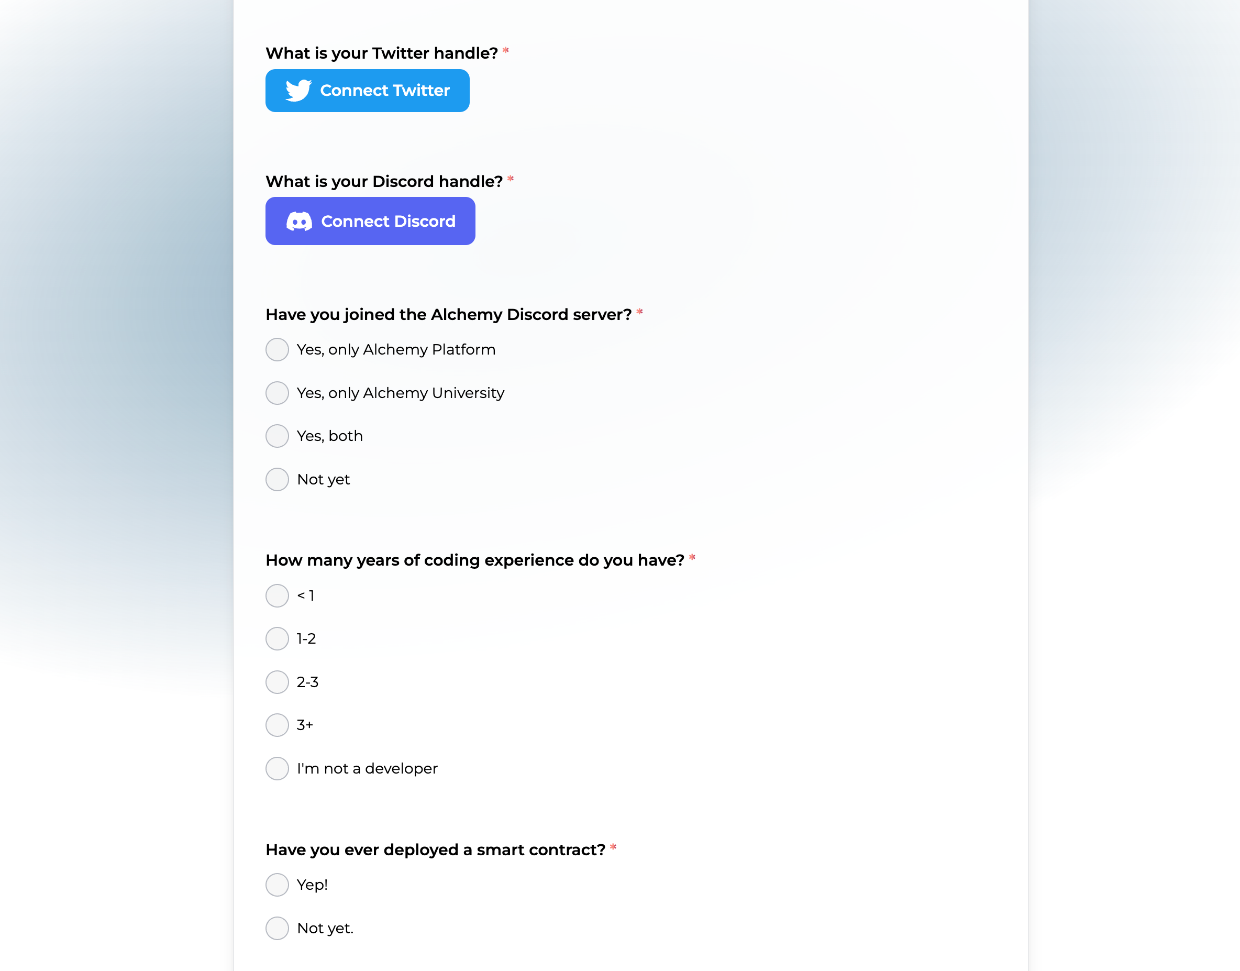Select 'I'm not a developer' option
The height and width of the screenshot is (971, 1240).
[x=278, y=769]
